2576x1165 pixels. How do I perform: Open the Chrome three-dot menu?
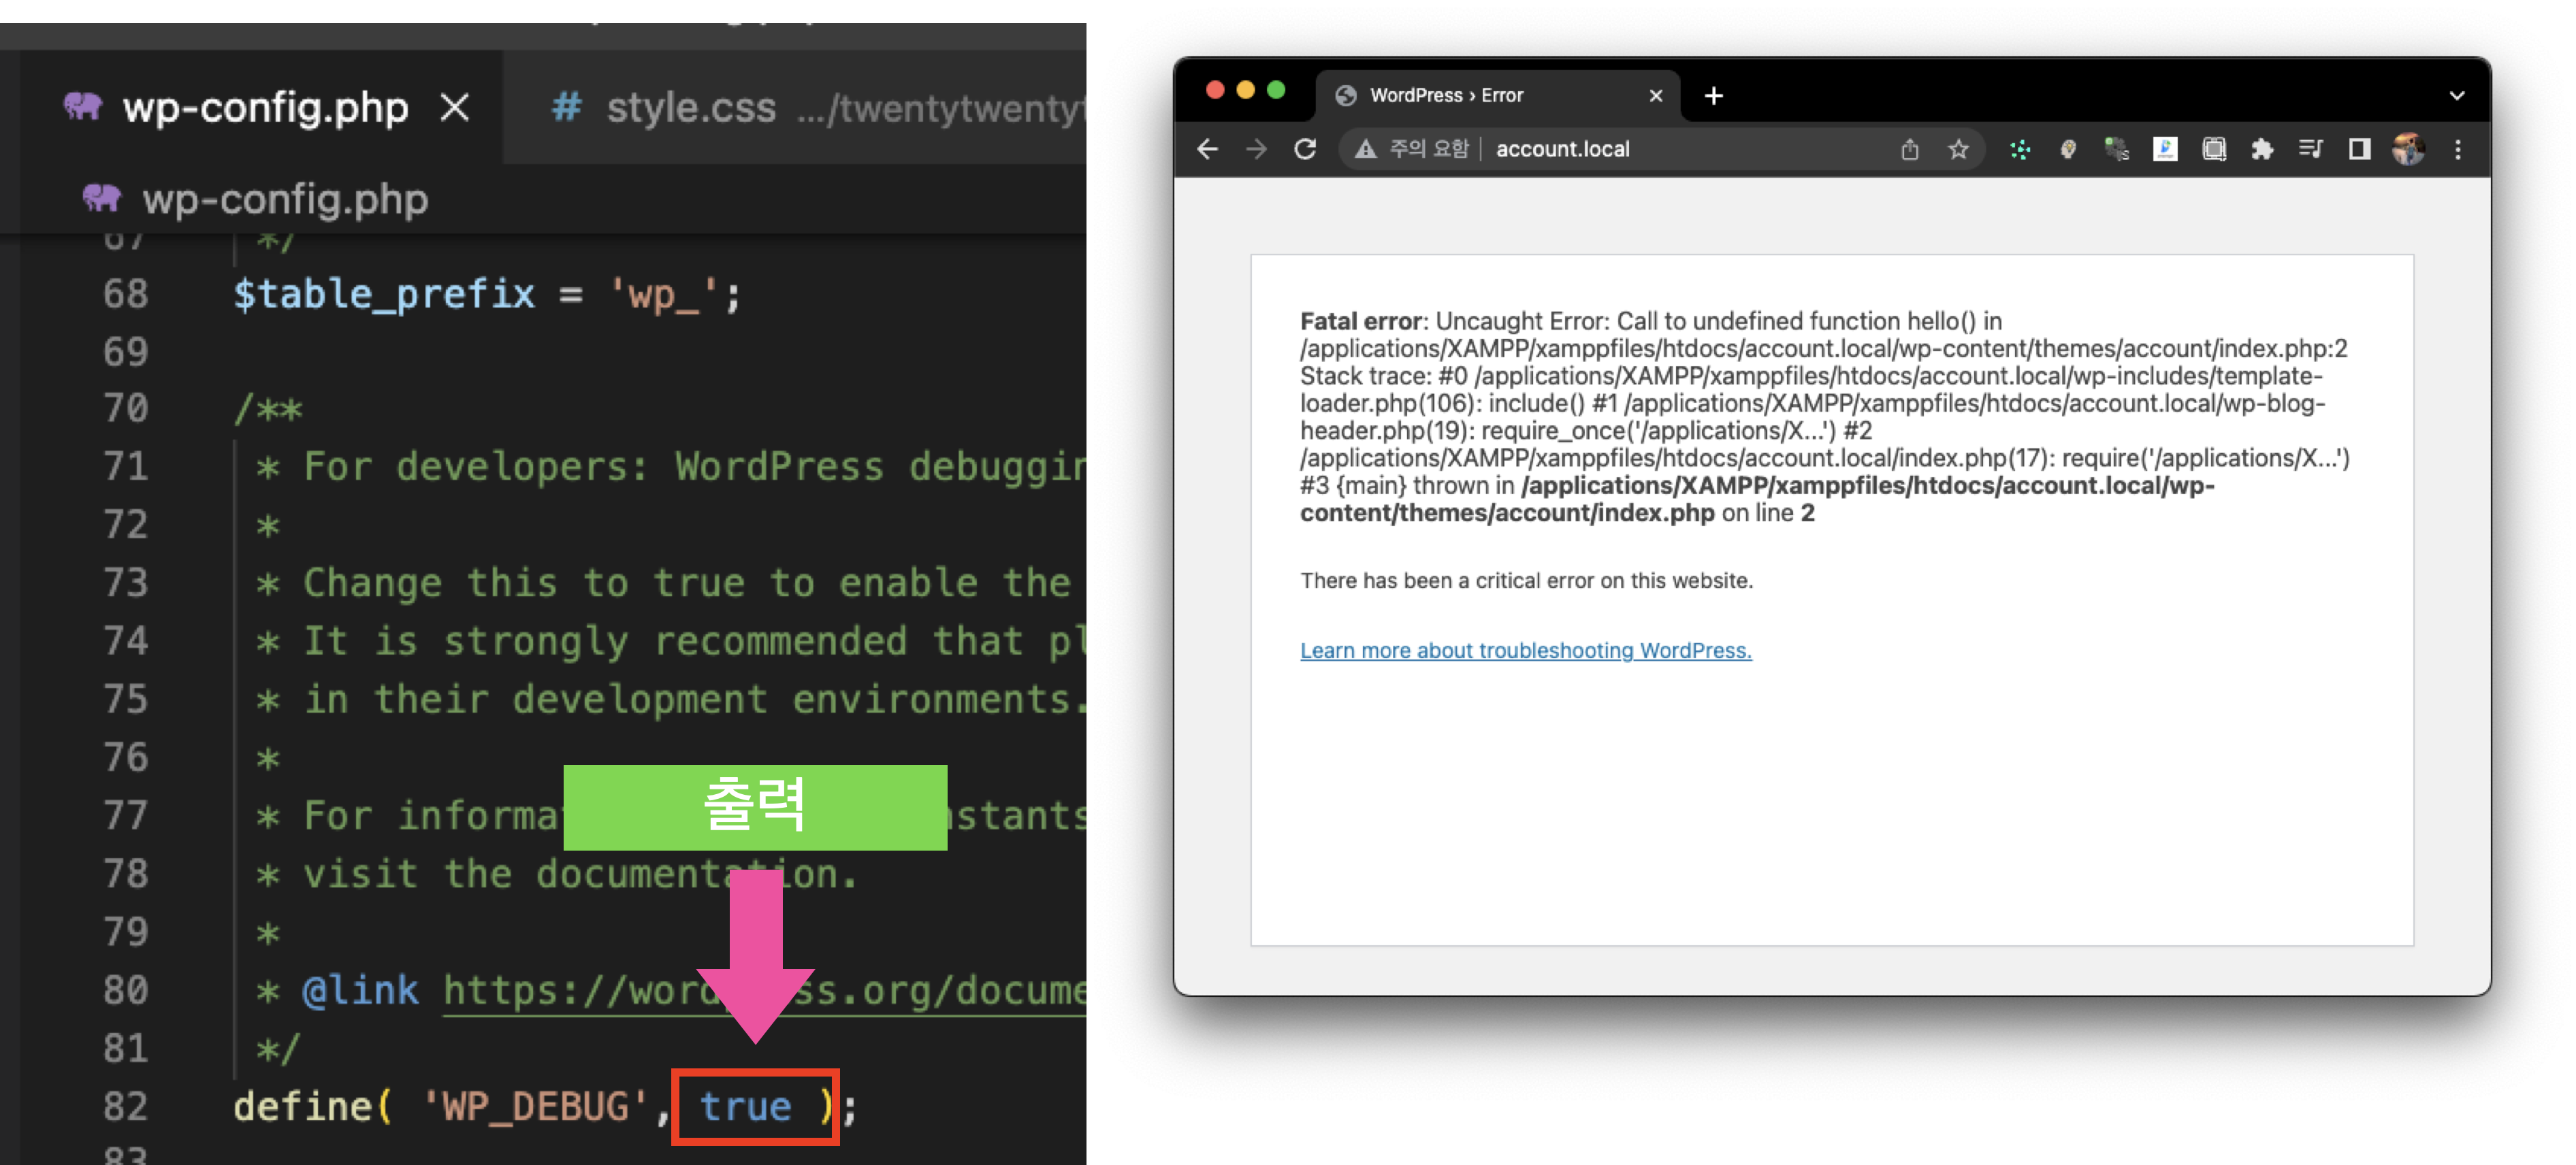tap(2458, 150)
